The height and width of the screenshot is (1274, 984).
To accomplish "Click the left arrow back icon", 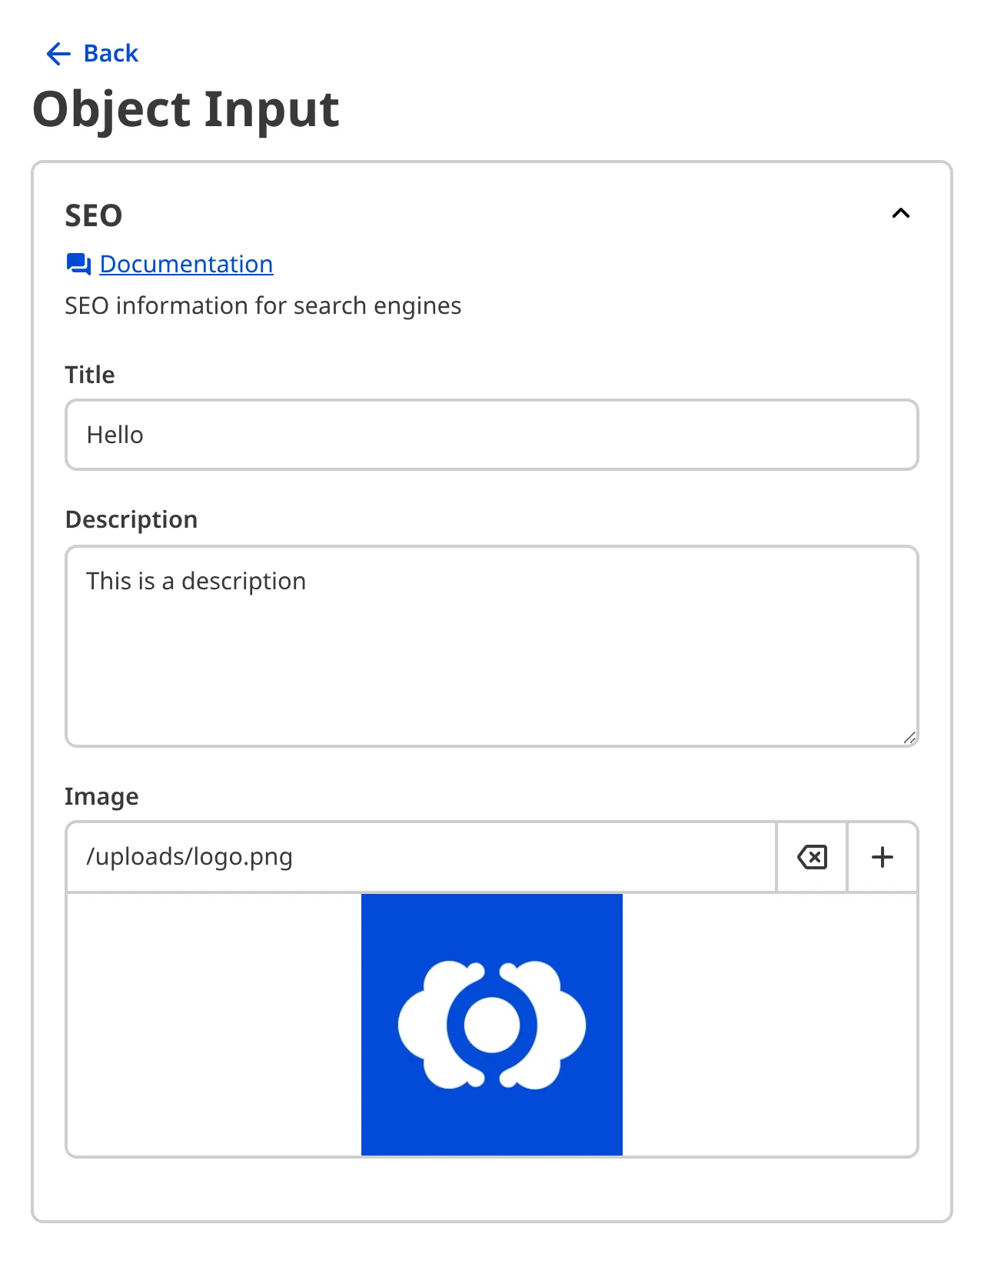I will pos(58,54).
